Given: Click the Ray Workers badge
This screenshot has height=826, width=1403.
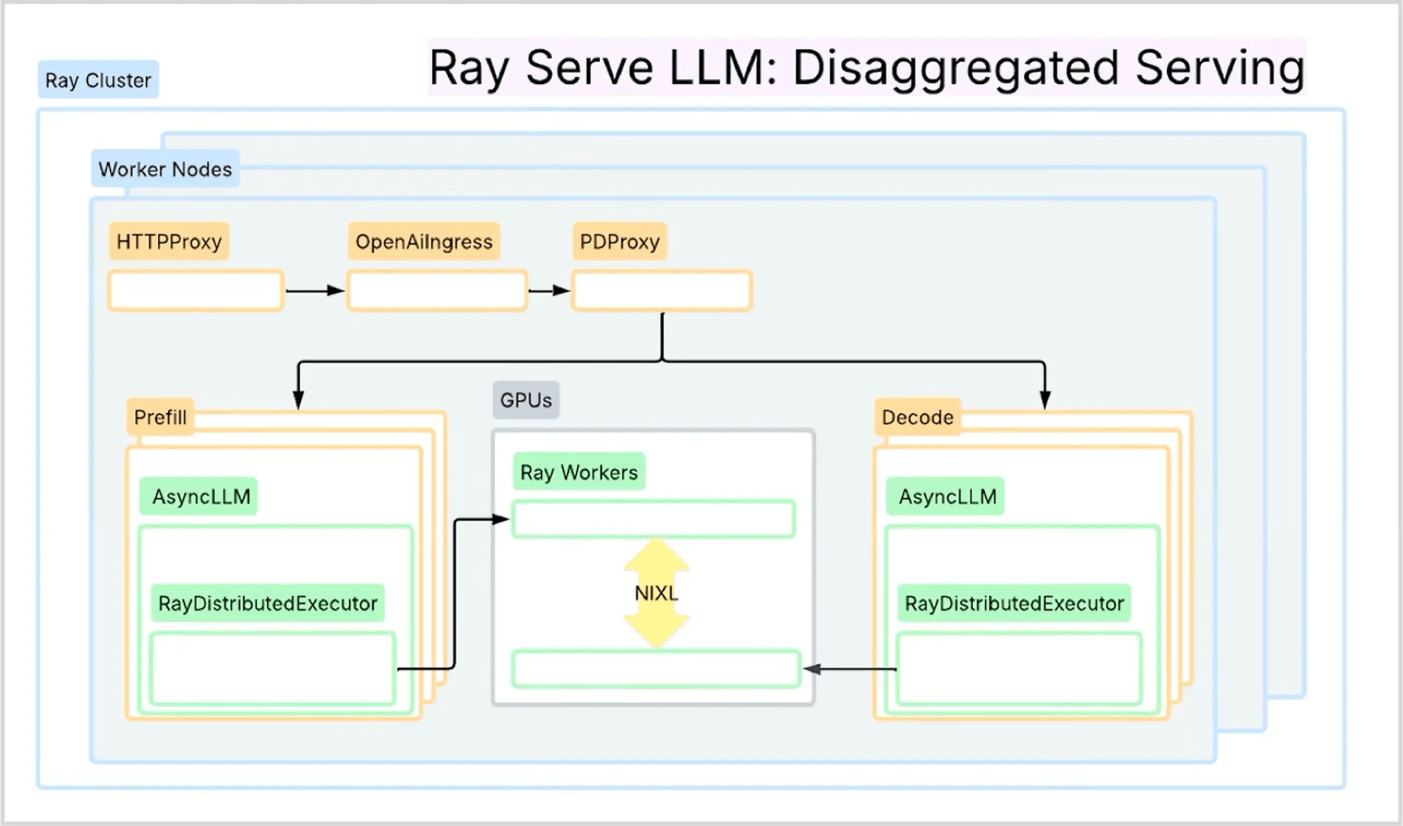Looking at the screenshot, I should [x=579, y=472].
